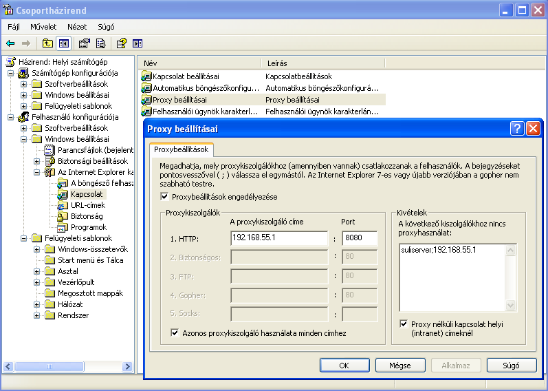Viewport: 548px width, 391px height.
Task: Click the dialog's title bar help button
Action: (518, 129)
